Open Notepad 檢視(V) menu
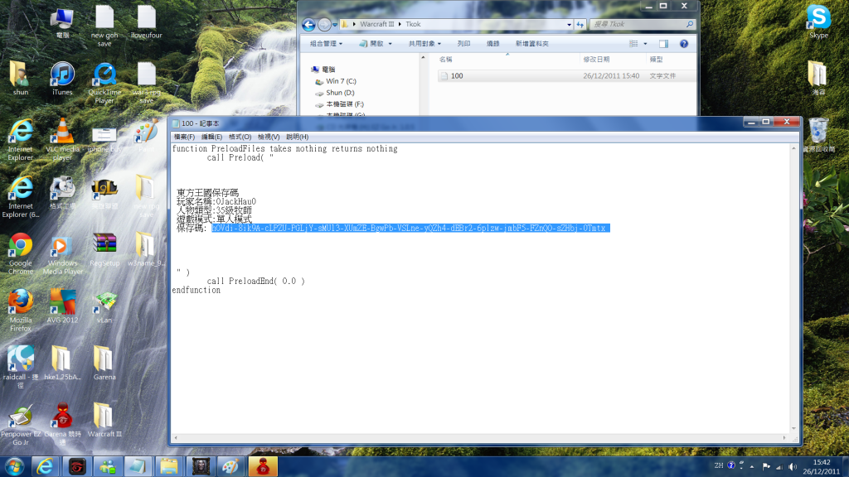Screen dimensions: 849x477 [x=269, y=137]
